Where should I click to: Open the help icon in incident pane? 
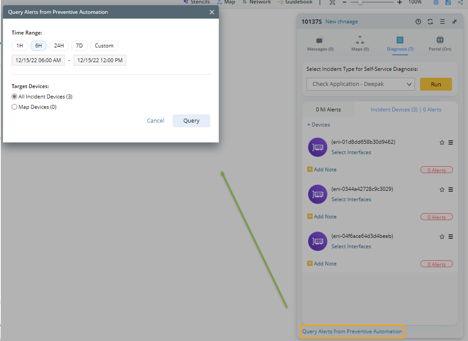418,22
